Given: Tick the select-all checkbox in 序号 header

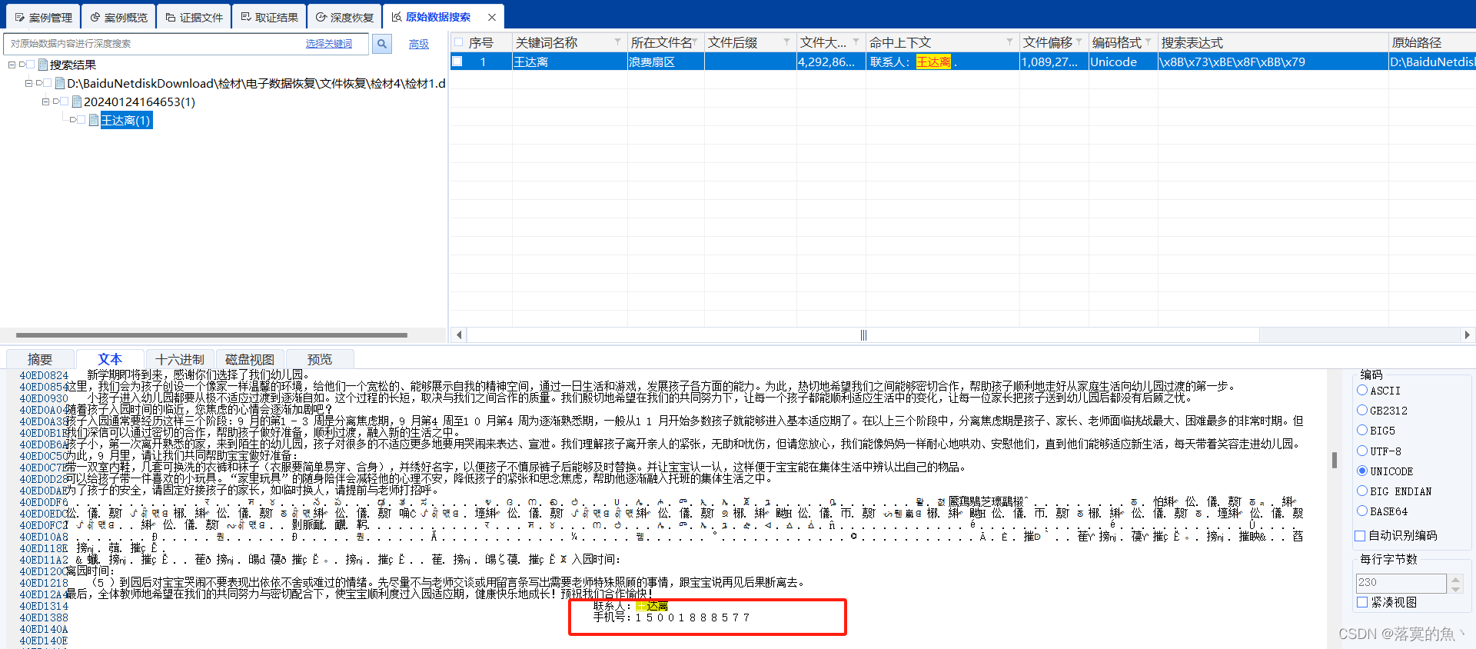Looking at the screenshot, I should pyautogui.click(x=459, y=42).
